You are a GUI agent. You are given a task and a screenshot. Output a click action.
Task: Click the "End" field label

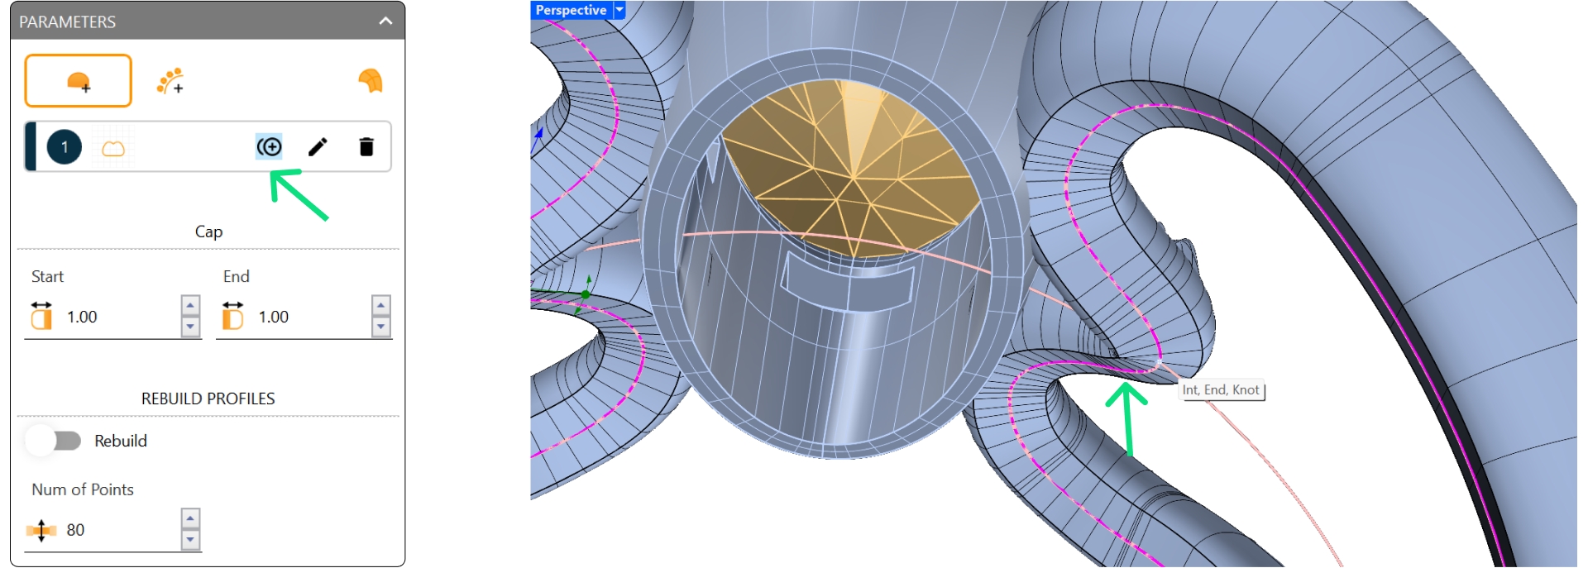(236, 276)
